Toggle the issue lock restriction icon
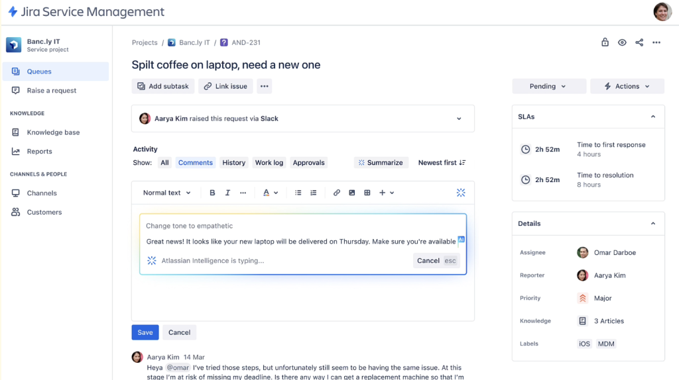Image resolution: width=679 pixels, height=380 pixels. (605, 42)
